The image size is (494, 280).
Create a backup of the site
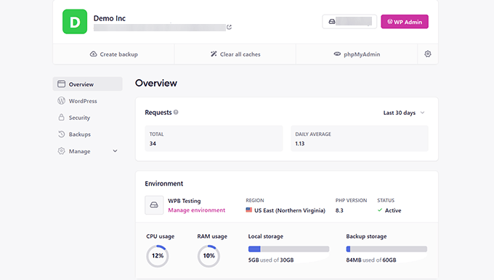tap(114, 55)
